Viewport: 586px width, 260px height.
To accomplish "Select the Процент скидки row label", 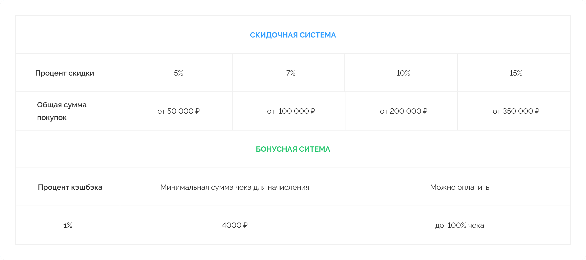I will pyautogui.click(x=65, y=73).
